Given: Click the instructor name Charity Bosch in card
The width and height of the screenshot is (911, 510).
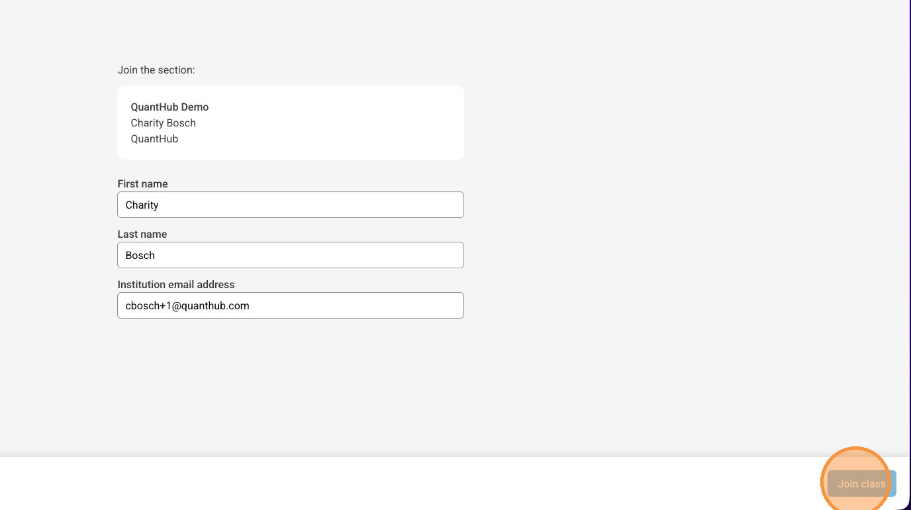Looking at the screenshot, I should [163, 123].
